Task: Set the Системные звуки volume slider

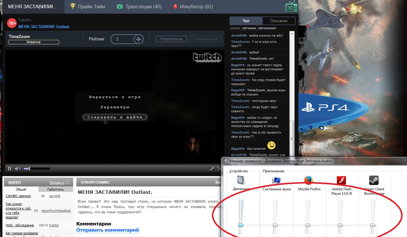Action: [276, 225]
